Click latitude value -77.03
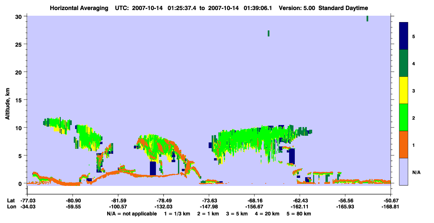Screen dimensions: 434x223 [x=27, y=200]
